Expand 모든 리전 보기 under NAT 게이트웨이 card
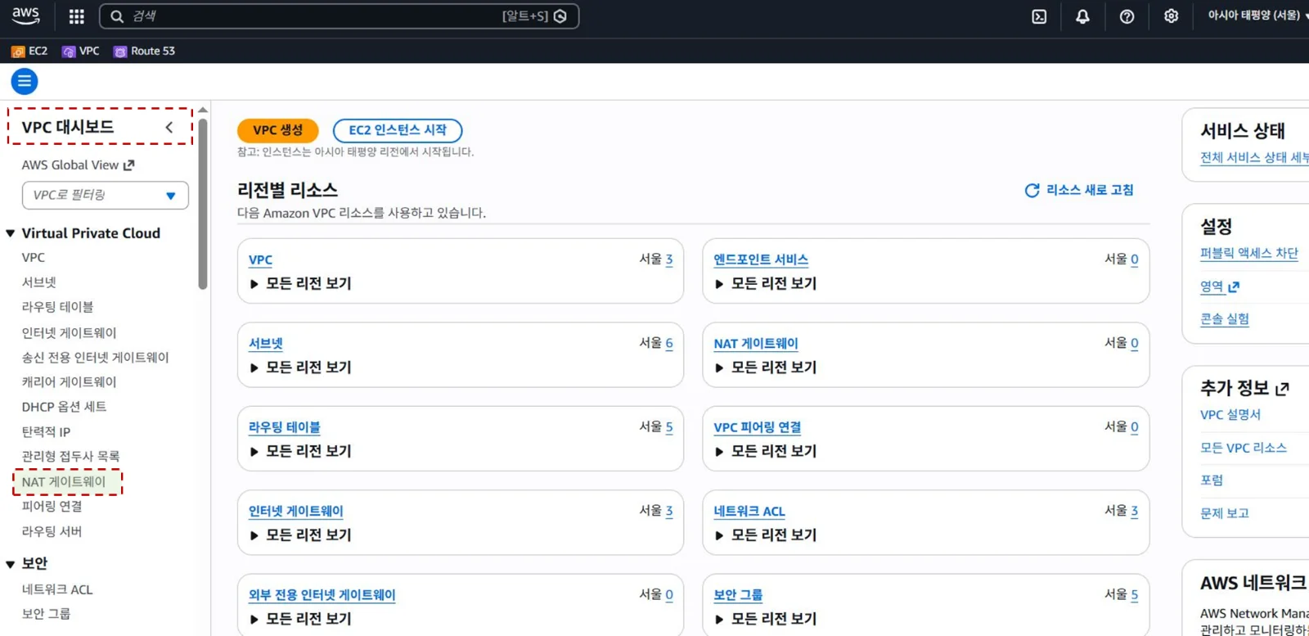 [x=766, y=368]
